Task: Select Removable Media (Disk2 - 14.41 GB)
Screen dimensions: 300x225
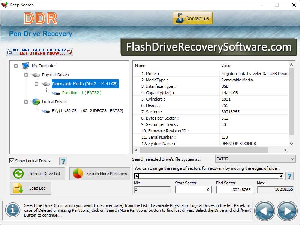Action: coord(85,84)
